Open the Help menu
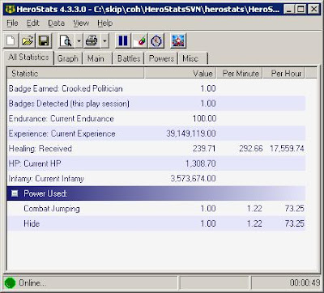 coord(105,23)
